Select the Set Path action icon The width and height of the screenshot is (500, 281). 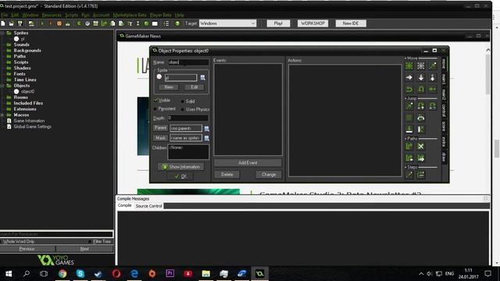[x=409, y=146]
